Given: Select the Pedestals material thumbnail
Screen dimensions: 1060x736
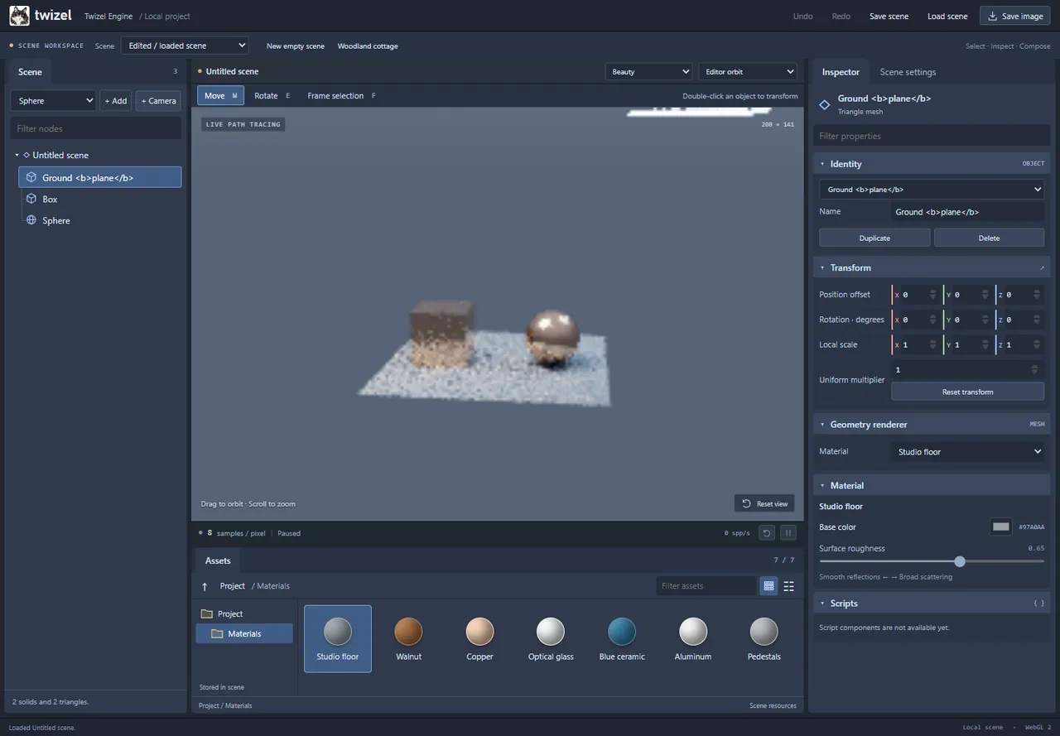Looking at the screenshot, I should click(764, 638).
